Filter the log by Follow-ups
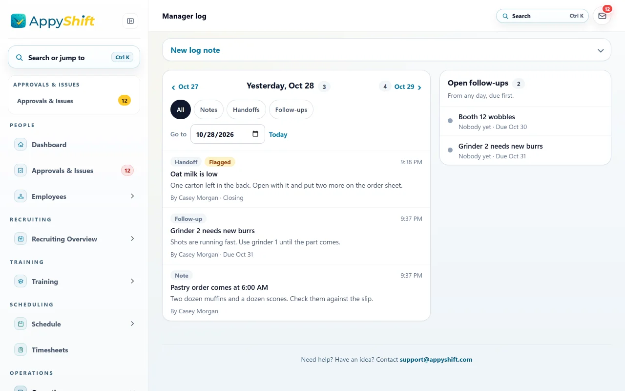The height and width of the screenshot is (391, 625). coord(291,109)
